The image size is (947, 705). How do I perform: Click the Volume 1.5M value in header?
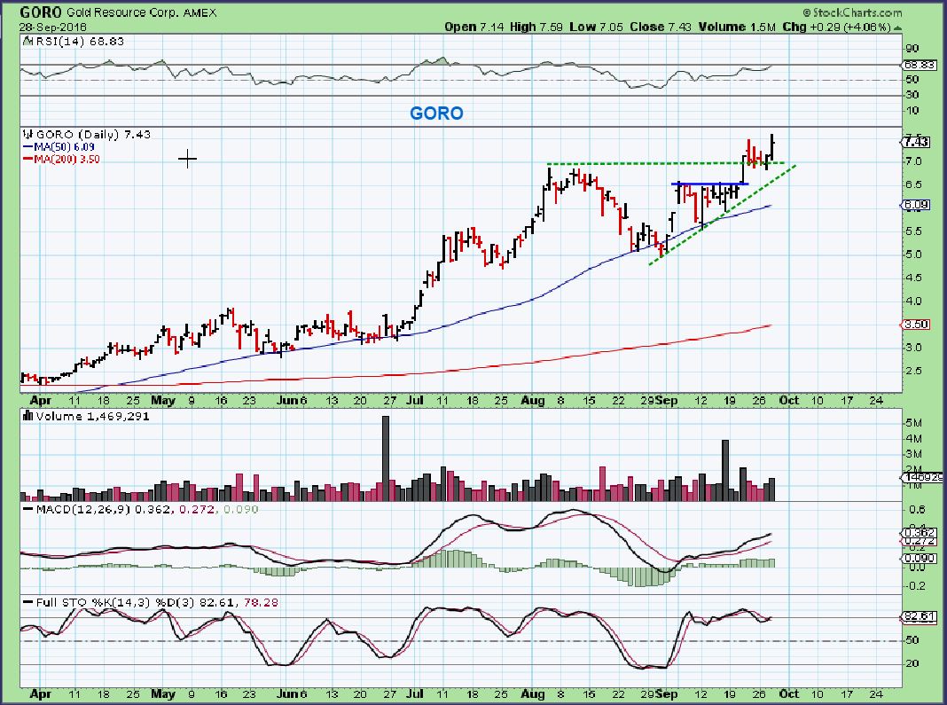[737, 27]
